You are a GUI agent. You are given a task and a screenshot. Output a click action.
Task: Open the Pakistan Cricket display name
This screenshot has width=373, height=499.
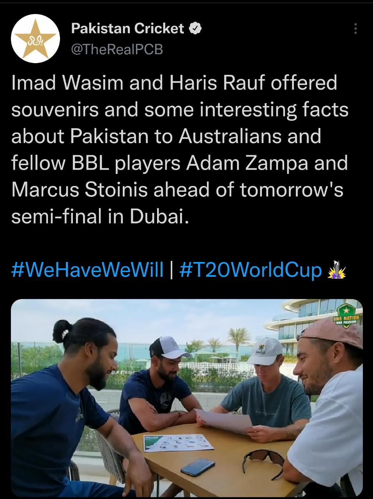tap(128, 28)
